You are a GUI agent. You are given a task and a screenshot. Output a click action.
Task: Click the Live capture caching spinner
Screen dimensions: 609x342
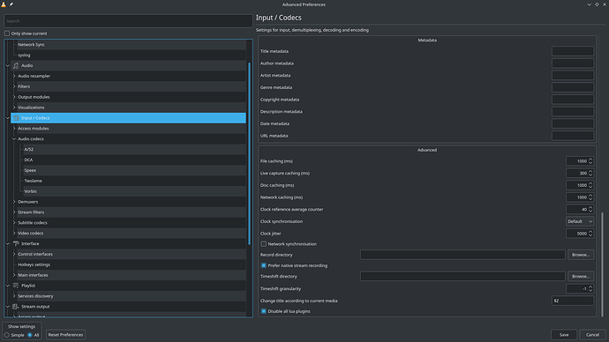580,174
